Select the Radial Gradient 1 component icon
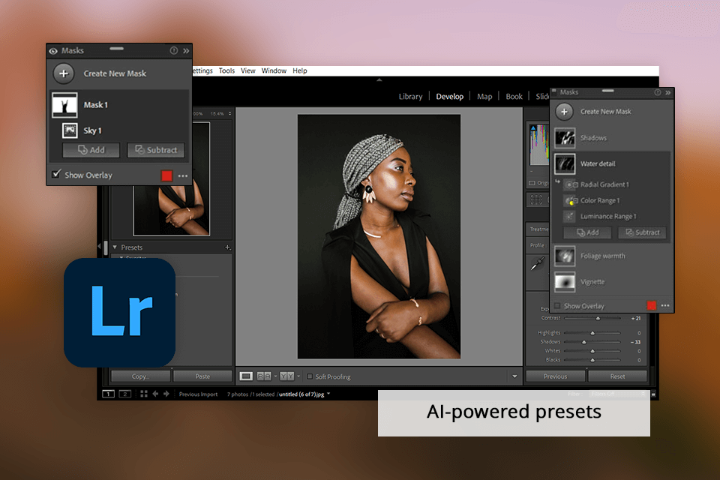 pos(571,184)
